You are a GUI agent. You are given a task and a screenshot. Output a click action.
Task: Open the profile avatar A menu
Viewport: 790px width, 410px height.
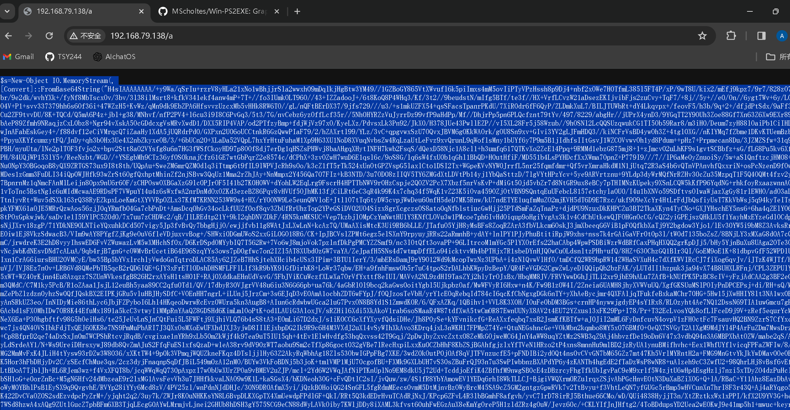click(x=782, y=36)
